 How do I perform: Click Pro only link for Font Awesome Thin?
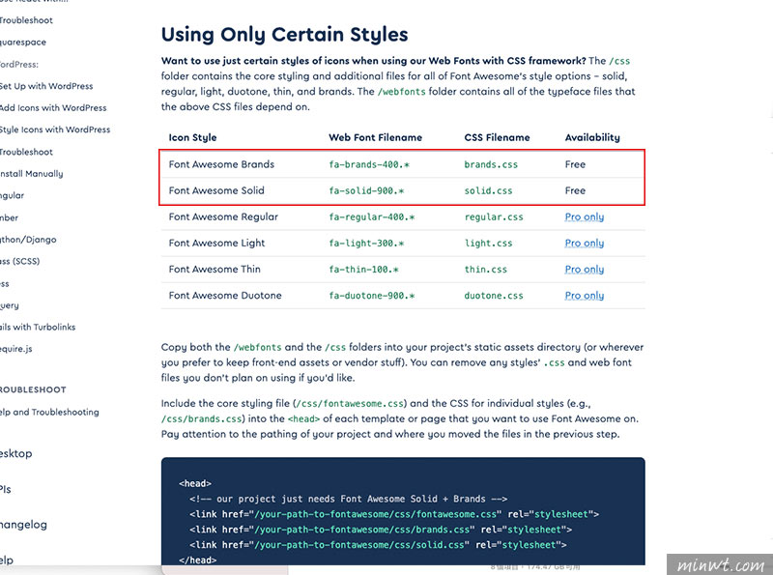pos(585,269)
